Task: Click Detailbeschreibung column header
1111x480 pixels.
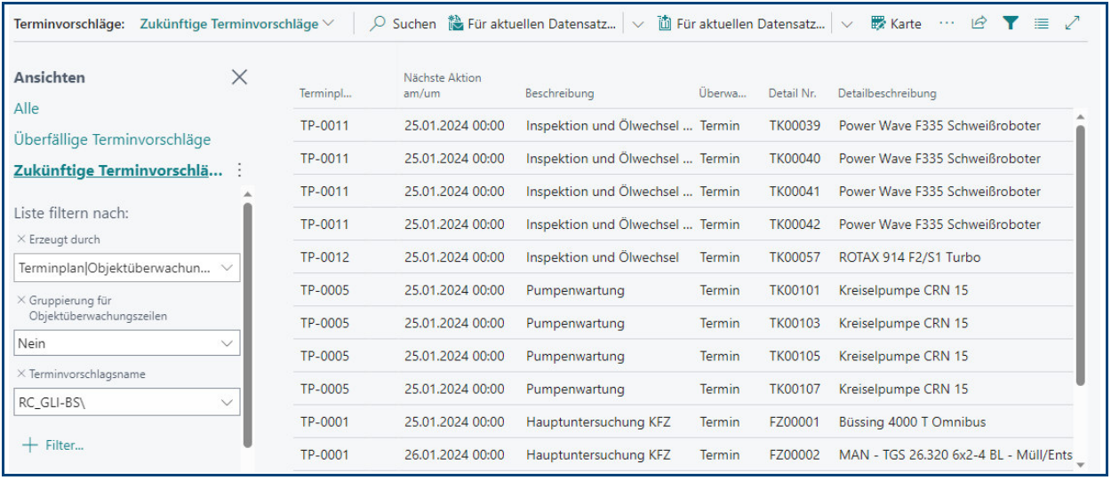Action: [x=887, y=93]
